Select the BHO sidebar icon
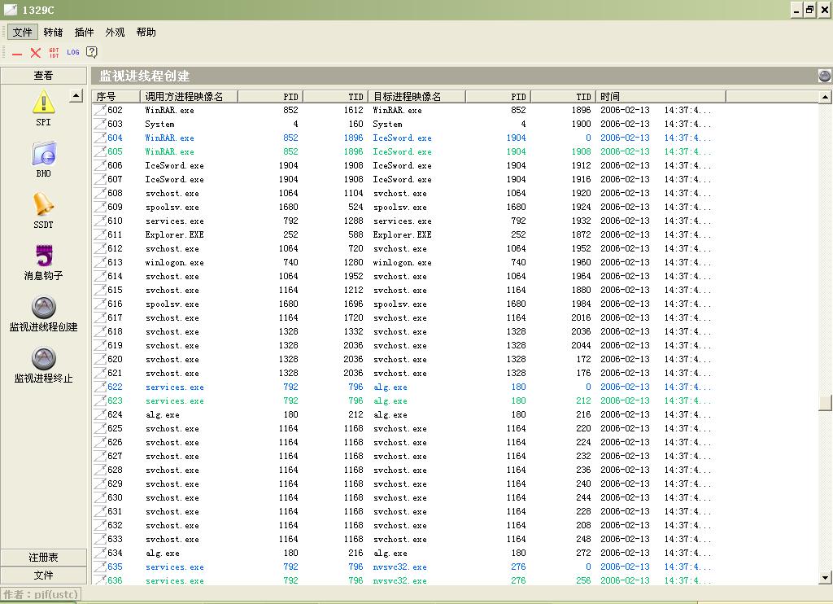Viewport: 833px width, 604px height. coord(43,154)
